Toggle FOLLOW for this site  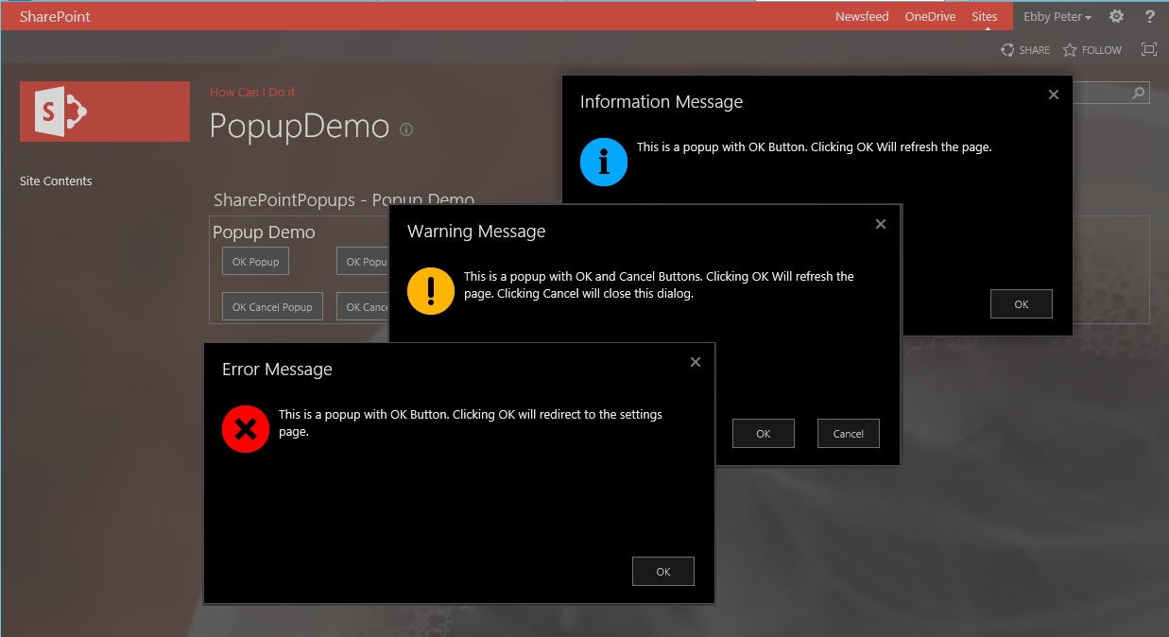pos(1092,49)
